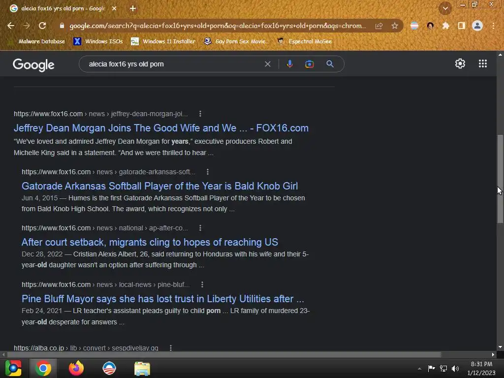Click the horizontal scrollbar left arrow
This screenshot has height=378, width=504.
tap(3, 354)
